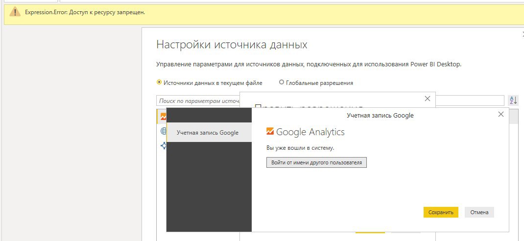Click the A-Z sort icon

pyautogui.click(x=513, y=100)
